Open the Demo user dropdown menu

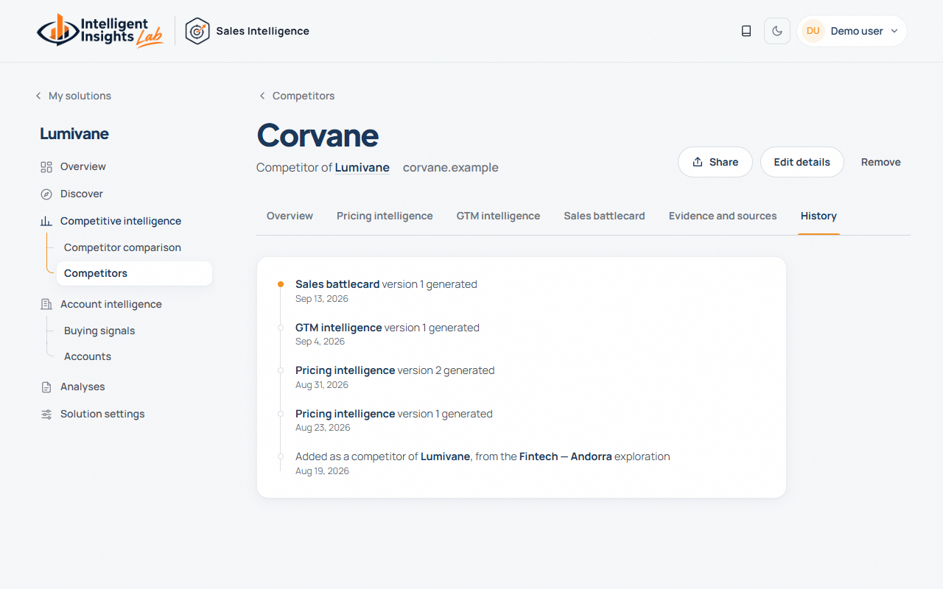pos(852,31)
